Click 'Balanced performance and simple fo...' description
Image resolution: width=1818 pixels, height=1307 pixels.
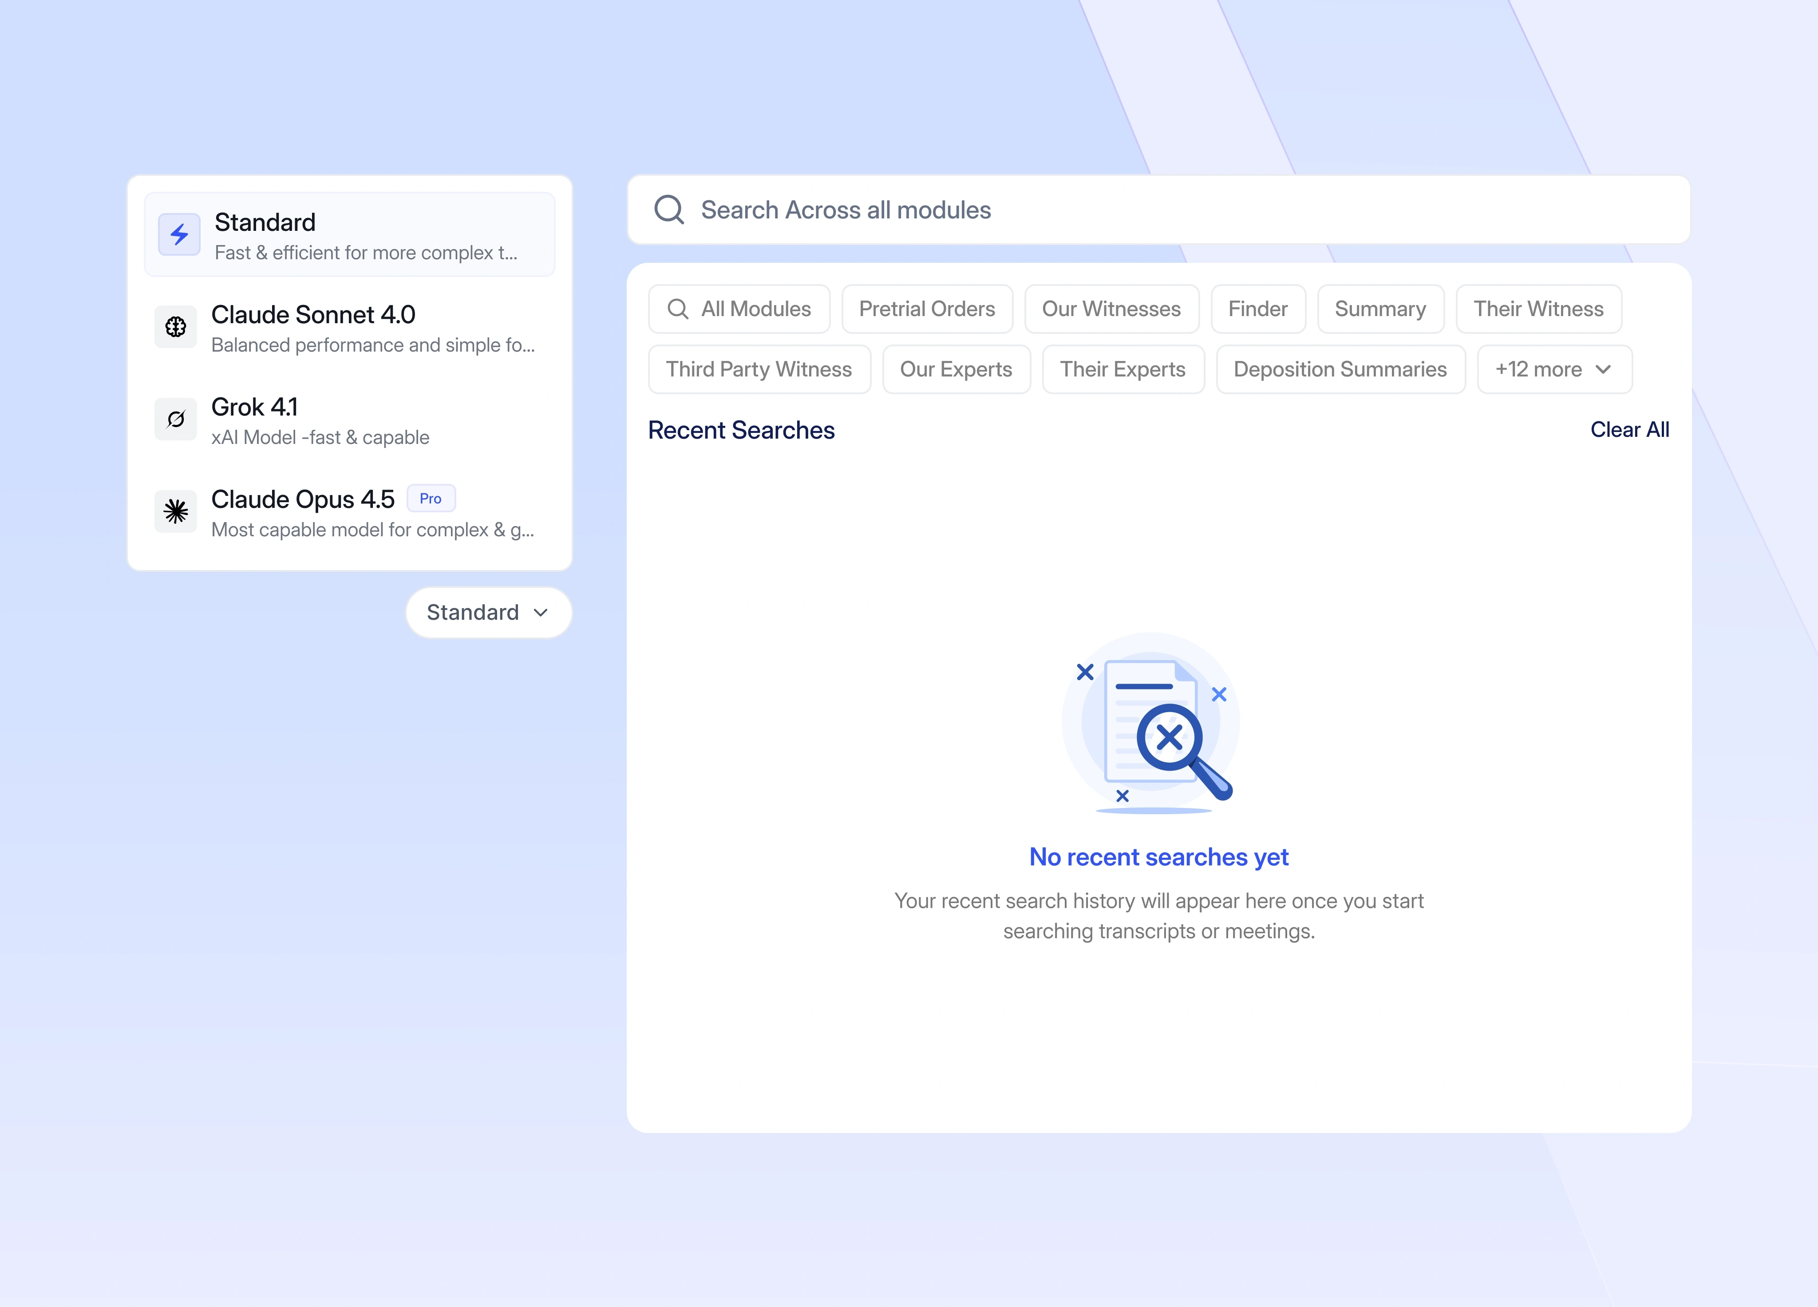click(373, 345)
